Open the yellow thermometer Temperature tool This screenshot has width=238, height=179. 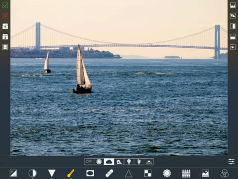pyautogui.click(x=71, y=174)
